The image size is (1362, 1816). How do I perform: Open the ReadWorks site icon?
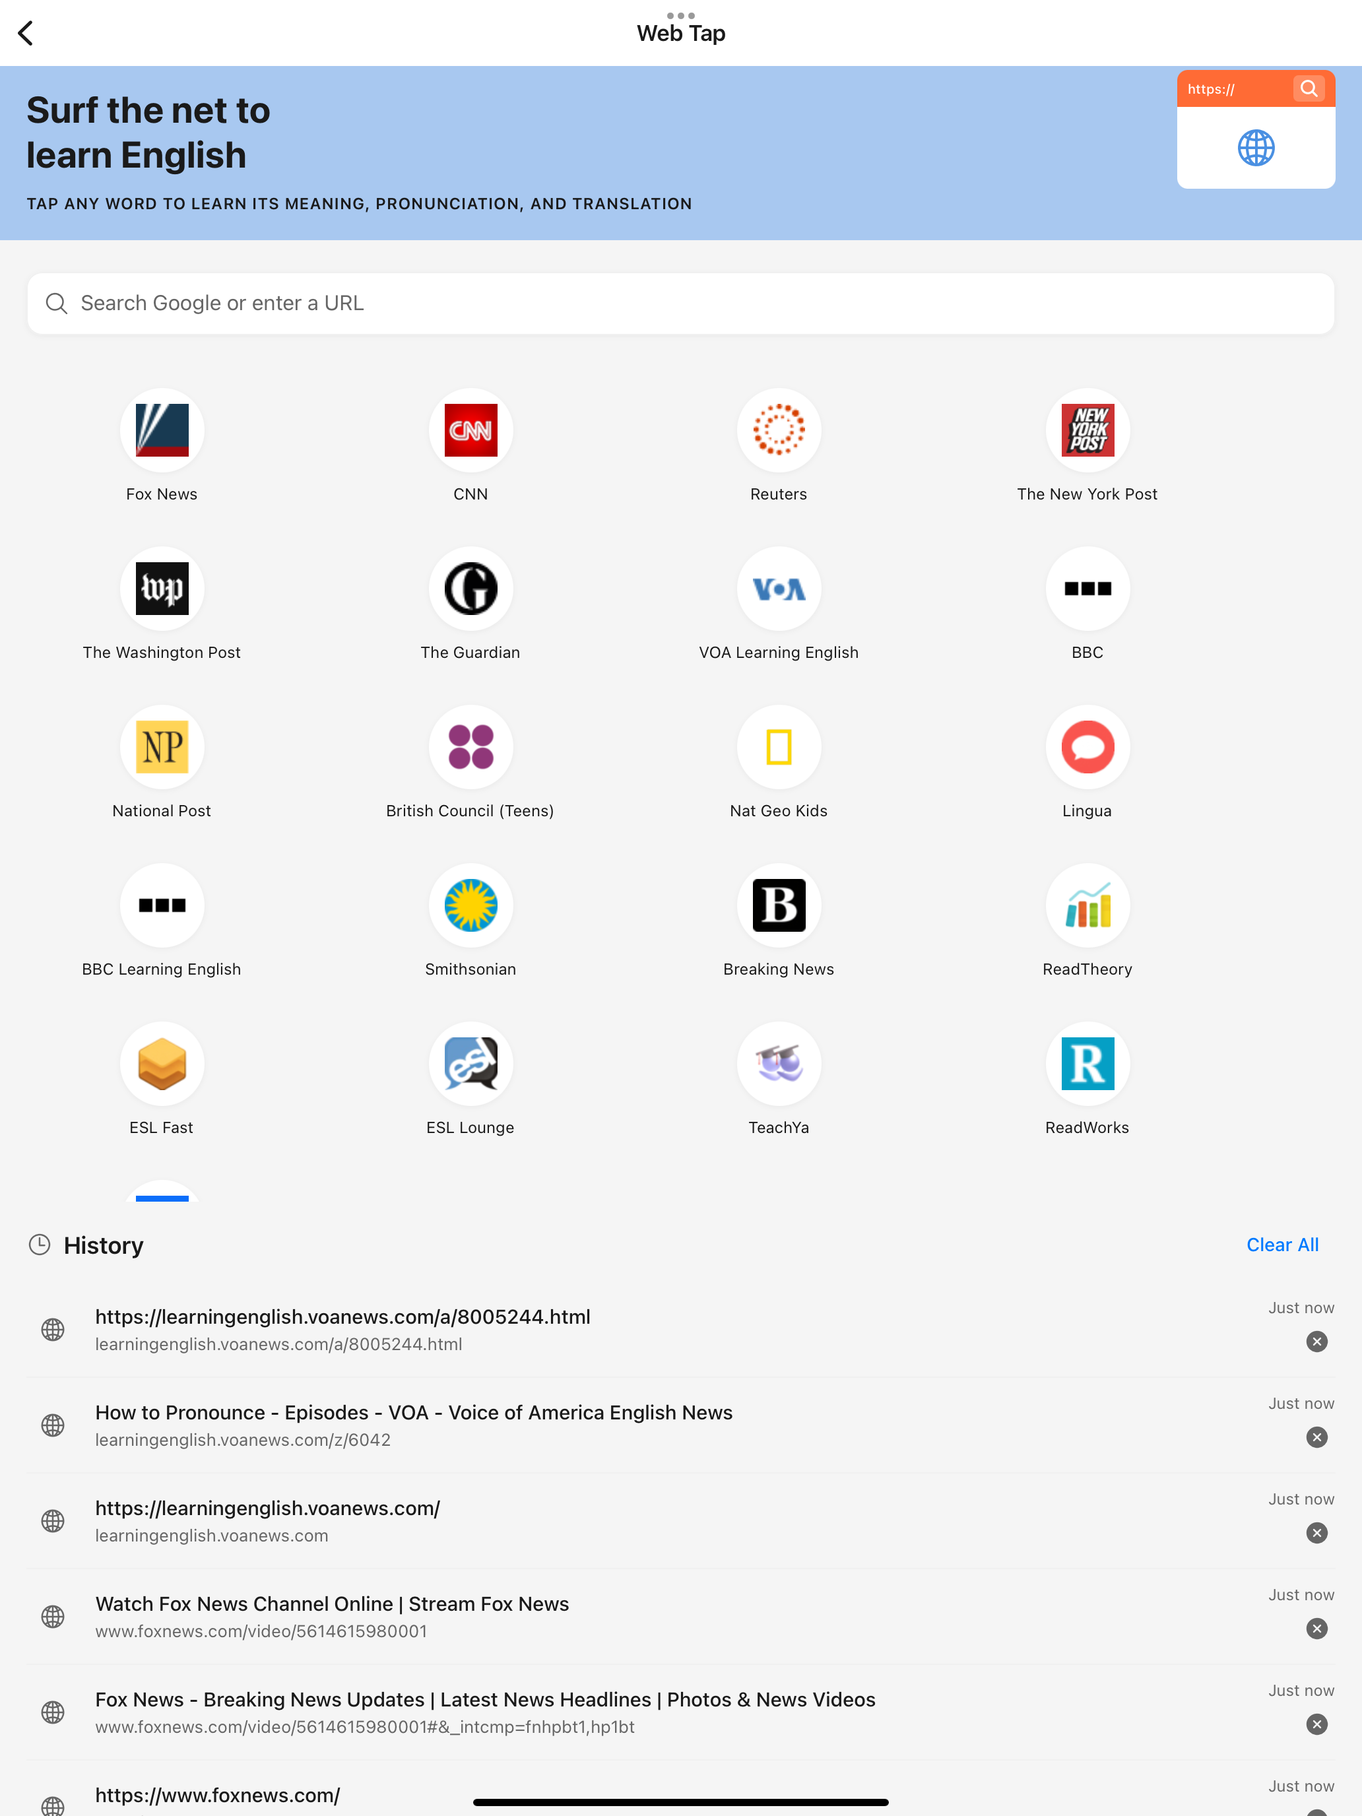pos(1087,1064)
